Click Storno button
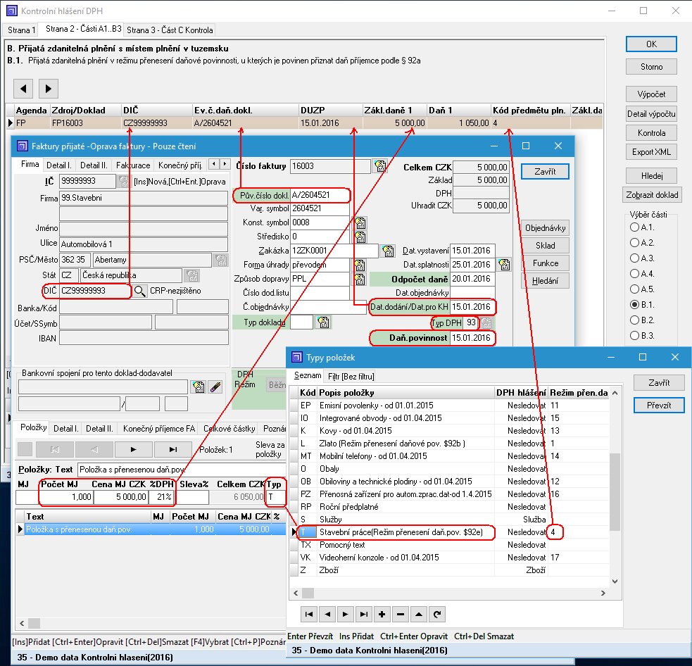692x666 pixels. pos(651,67)
